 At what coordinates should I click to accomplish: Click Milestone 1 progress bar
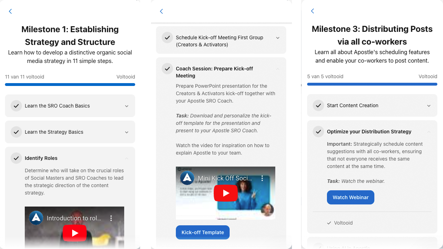[70, 85]
